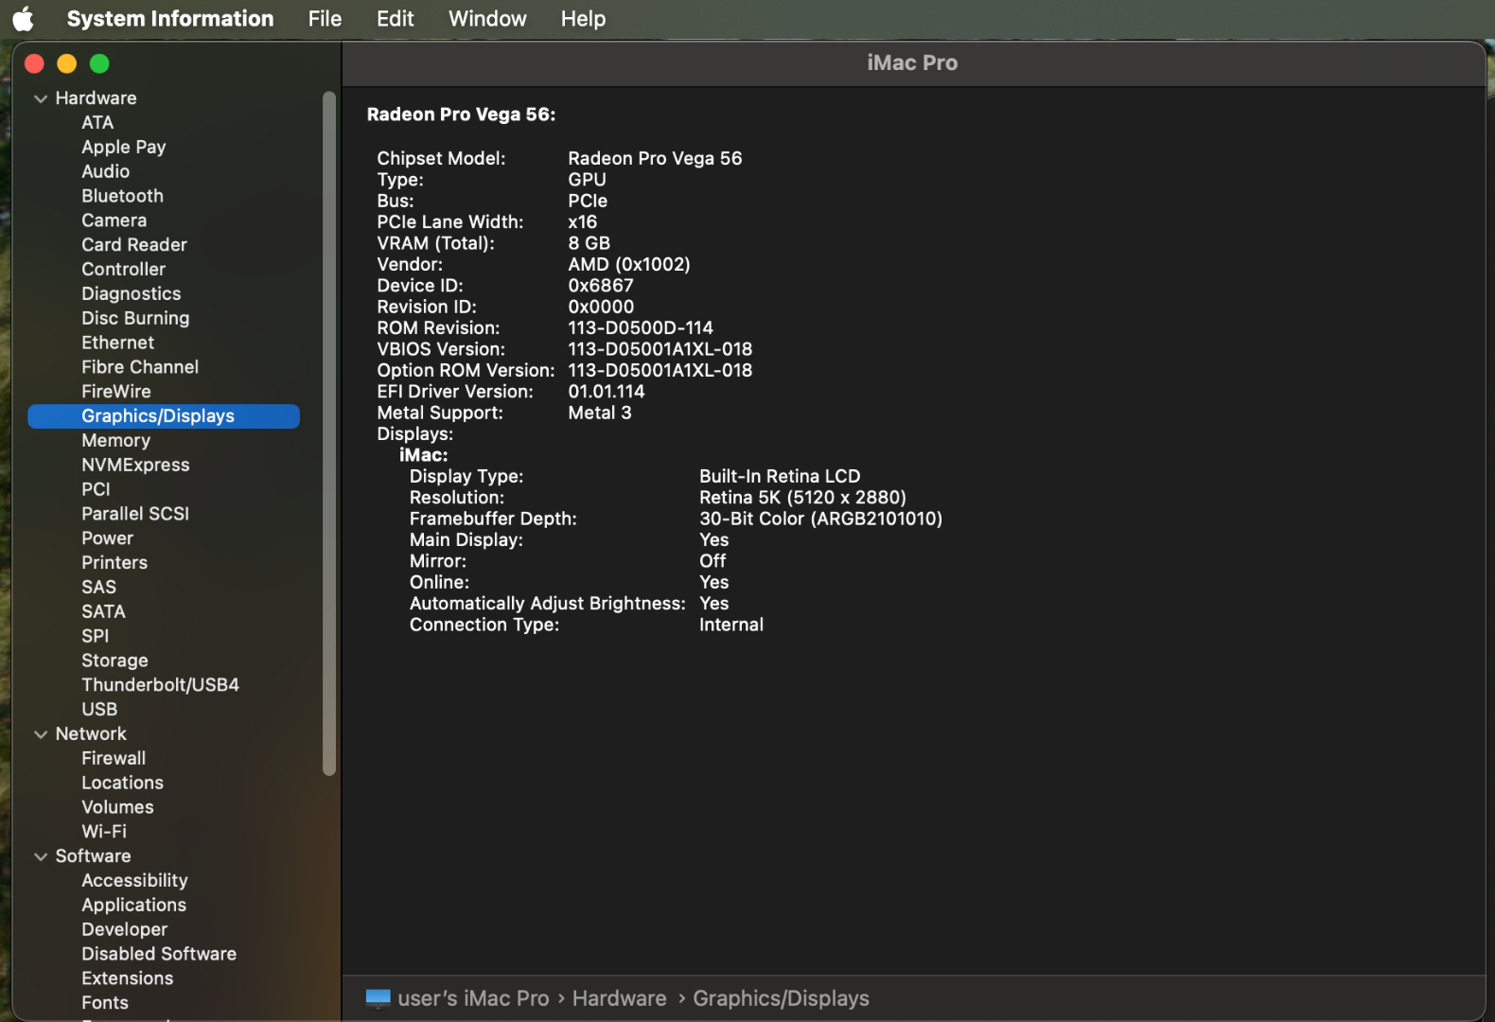Viewport: 1495px width, 1022px height.
Task: Click the ROM Revision value 113-D0500D-114
Action: click(641, 328)
